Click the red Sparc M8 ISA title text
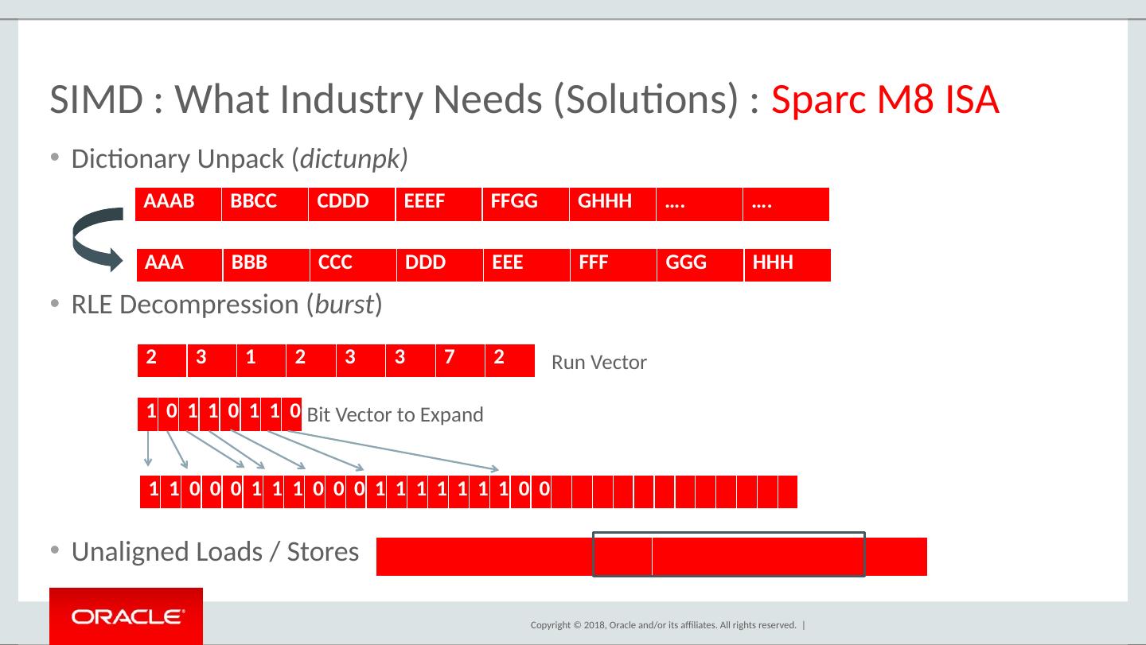Screen dimensions: 1146x645 pos(885,100)
